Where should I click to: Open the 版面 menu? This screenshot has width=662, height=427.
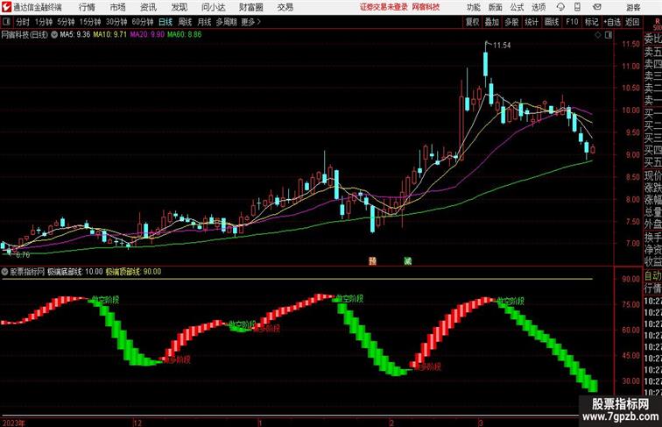point(496,7)
